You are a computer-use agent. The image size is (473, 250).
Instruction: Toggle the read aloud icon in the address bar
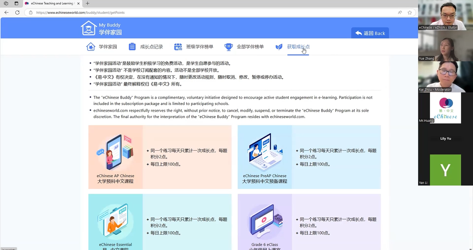pyautogui.click(x=400, y=12)
